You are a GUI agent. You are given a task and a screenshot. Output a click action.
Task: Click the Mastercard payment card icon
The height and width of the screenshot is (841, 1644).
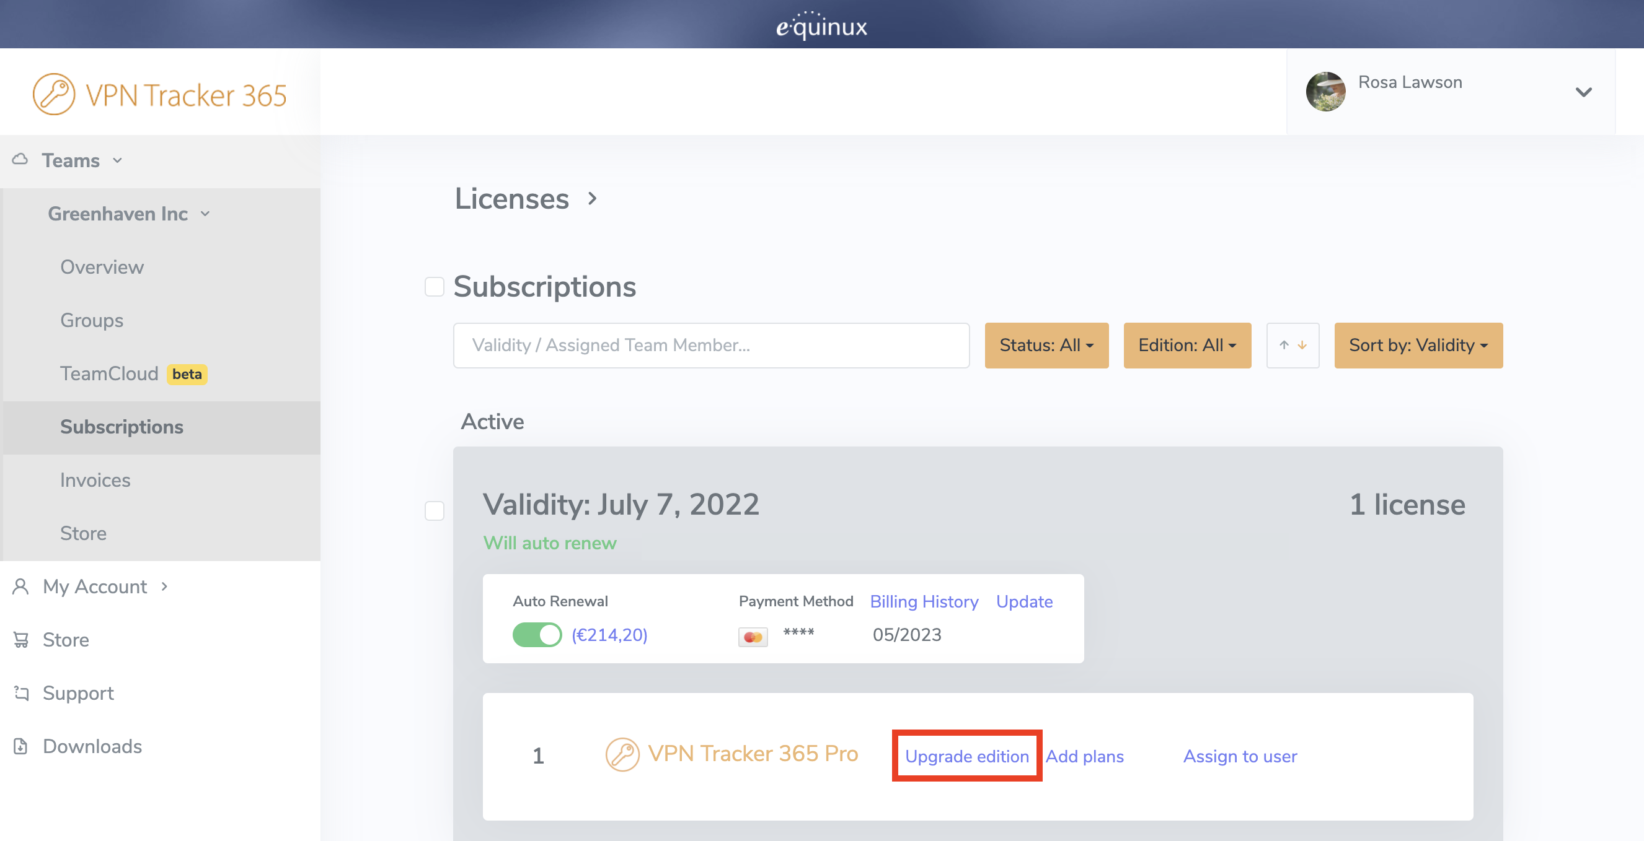753,637
